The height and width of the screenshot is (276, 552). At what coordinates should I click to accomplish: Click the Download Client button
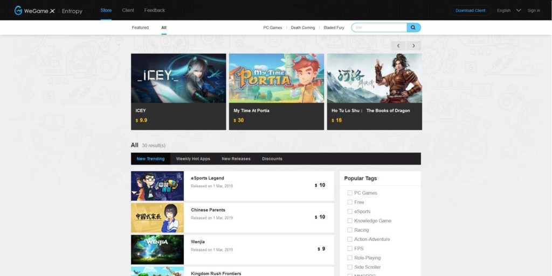[470, 11]
